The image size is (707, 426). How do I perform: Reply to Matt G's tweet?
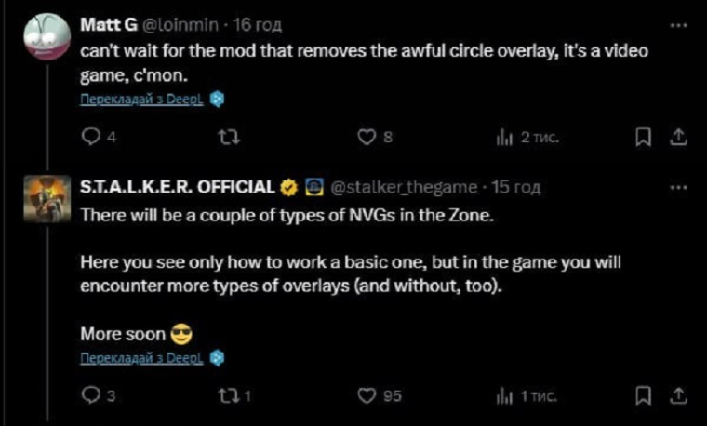[91, 137]
